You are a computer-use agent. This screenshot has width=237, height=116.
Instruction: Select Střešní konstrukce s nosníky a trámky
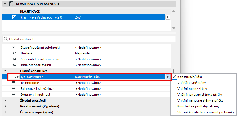click(x=206, y=112)
